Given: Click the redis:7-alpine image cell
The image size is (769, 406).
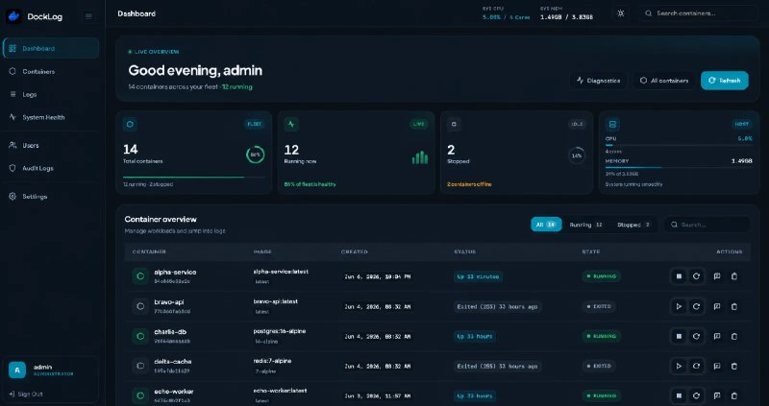Looking at the screenshot, I should click(272, 361).
